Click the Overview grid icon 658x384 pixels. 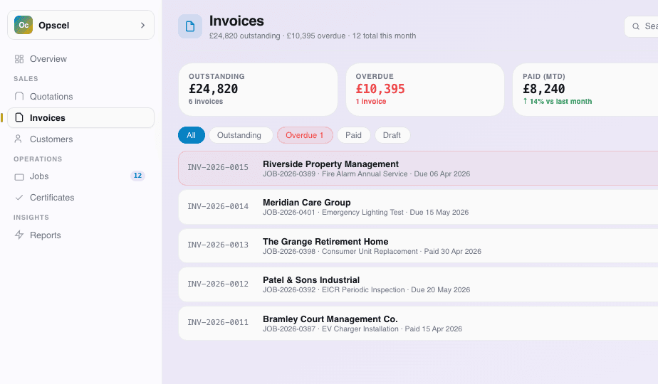(x=19, y=59)
